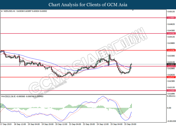
Task: Click the Chart Analysis for Clients title
Action: pos(88,5)
